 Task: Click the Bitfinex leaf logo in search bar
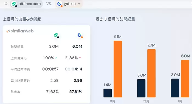pyautogui.click(x=14, y=4)
